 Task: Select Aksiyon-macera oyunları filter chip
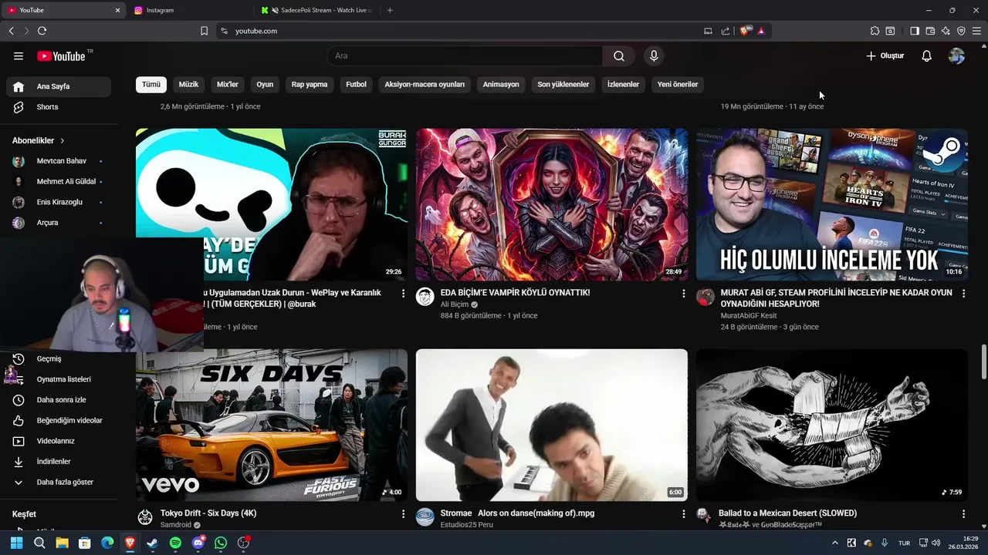(425, 84)
